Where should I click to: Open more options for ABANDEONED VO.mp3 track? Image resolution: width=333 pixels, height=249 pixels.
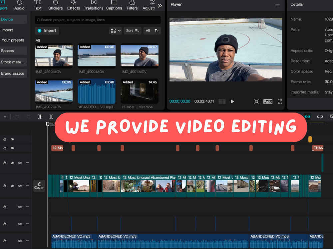click(x=27, y=241)
